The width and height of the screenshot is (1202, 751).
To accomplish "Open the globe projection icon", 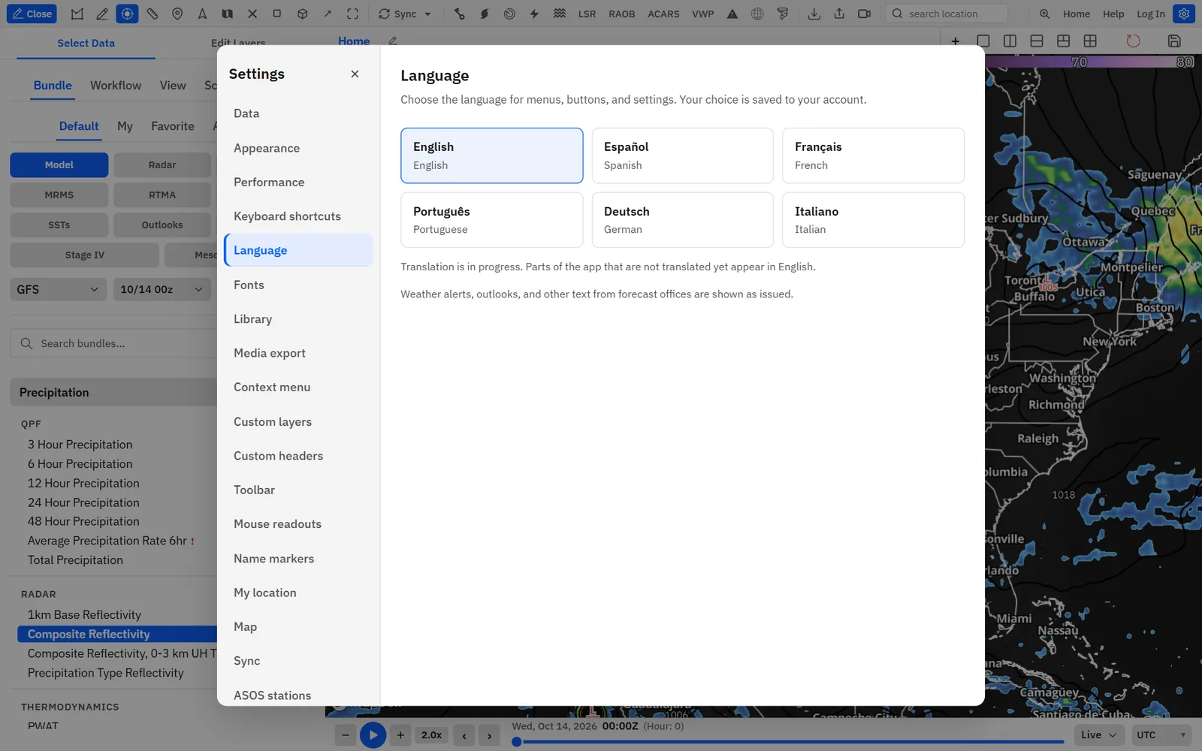I will [x=757, y=14].
